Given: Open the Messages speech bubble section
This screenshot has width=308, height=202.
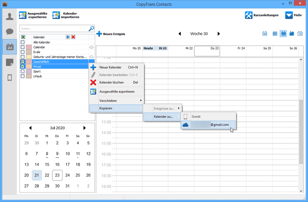Looking at the screenshot, I should [x=10, y=32].
